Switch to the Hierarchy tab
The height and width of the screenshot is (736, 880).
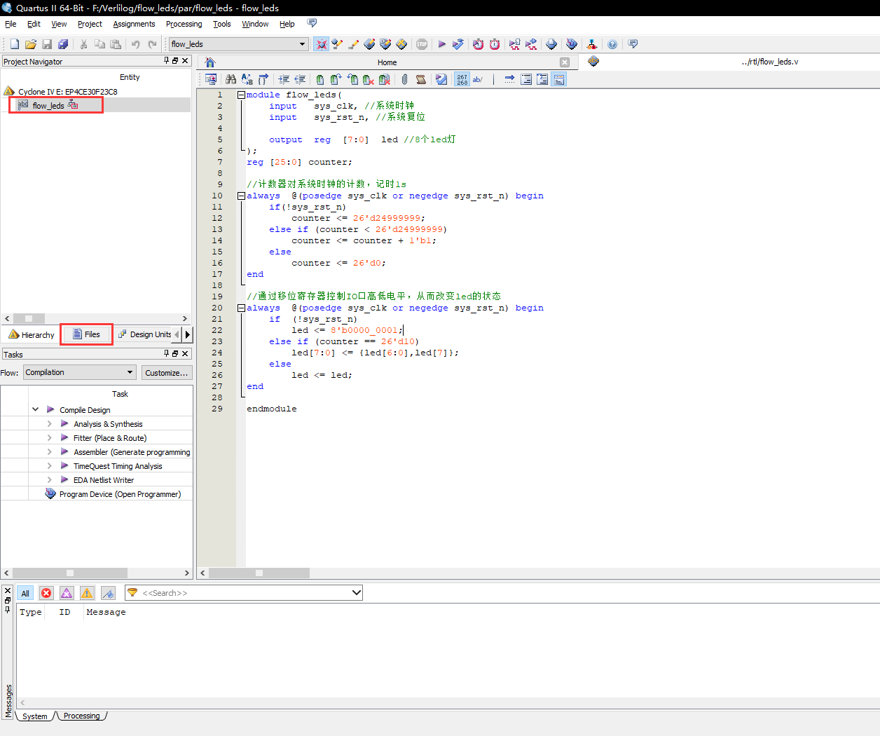pos(31,334)
